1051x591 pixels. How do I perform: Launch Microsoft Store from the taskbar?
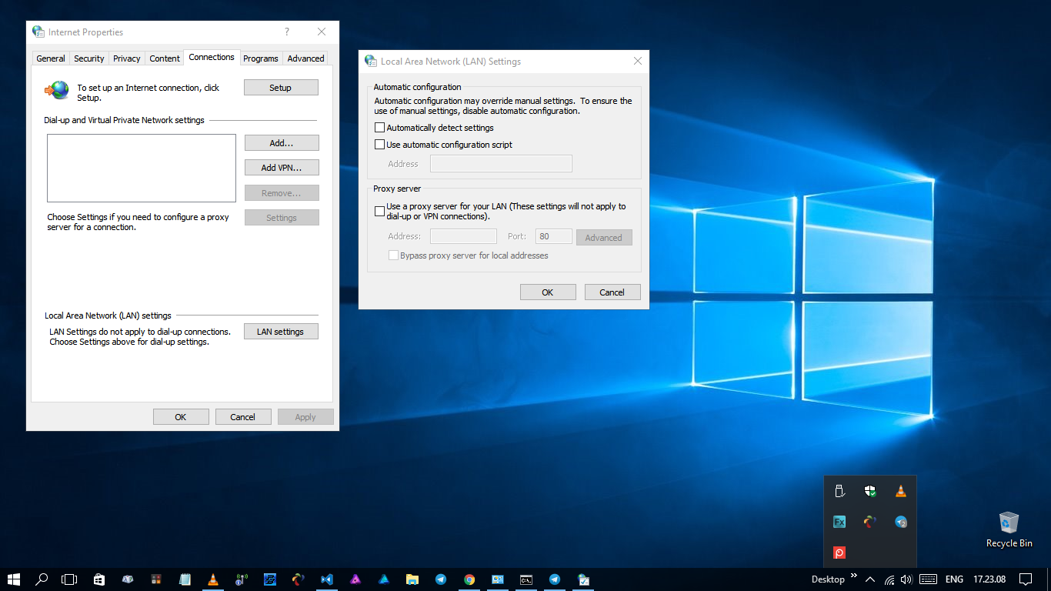(99, 579)
